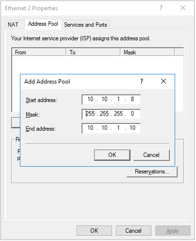Open the Services and Ports tab

(85, 25)
